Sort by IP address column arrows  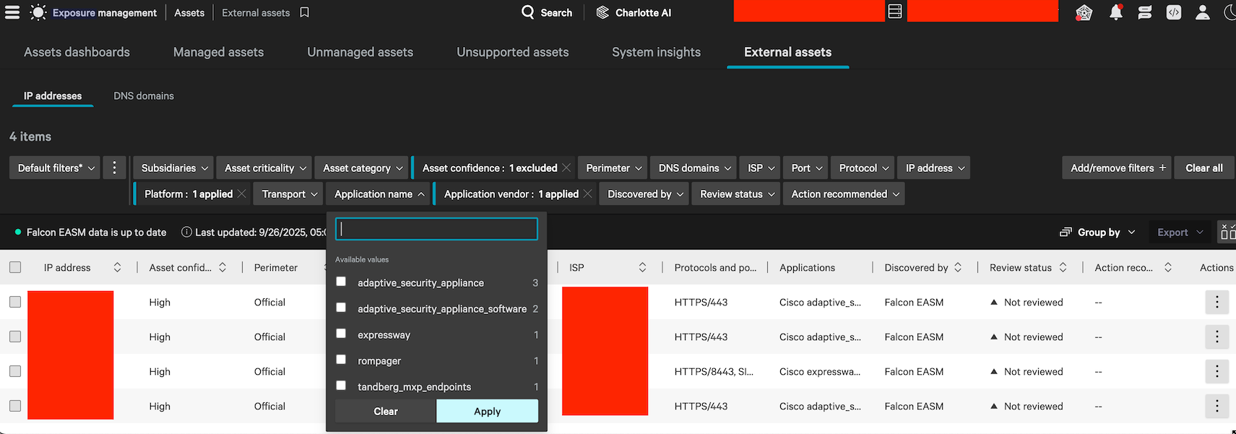117,267
